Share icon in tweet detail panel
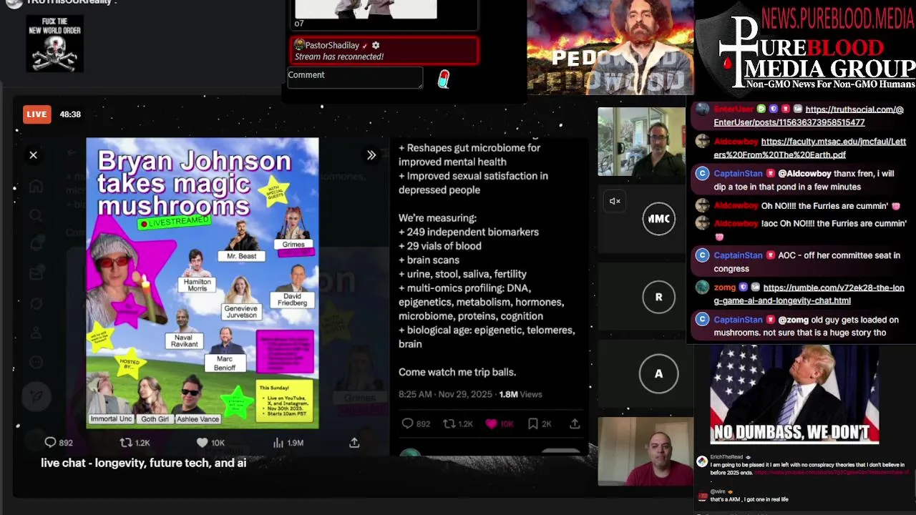 point(575,423)
